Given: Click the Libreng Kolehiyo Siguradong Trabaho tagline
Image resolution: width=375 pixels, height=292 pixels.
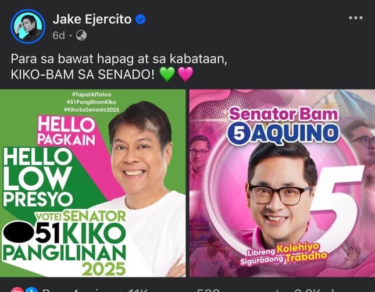Looking at the screenshot, I should tap(284, 254).
